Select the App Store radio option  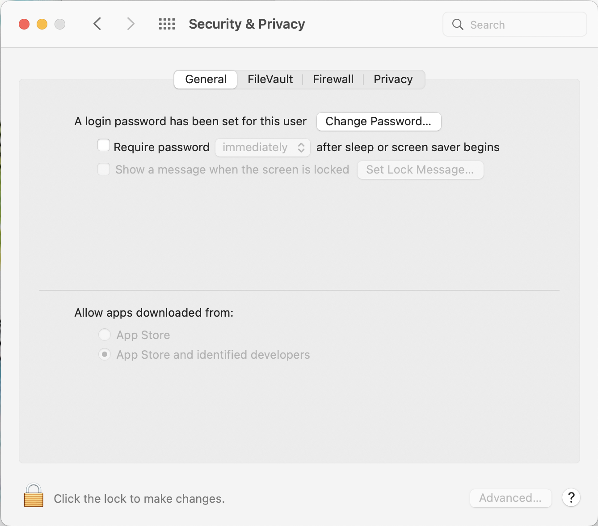tap(105, 335)
